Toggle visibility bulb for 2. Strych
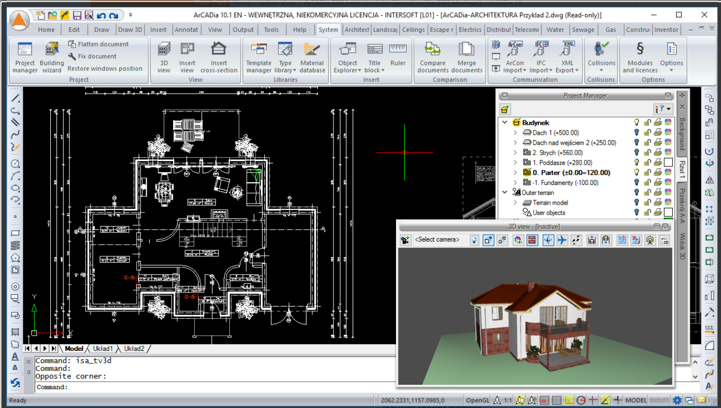This screenshot has height=408, width=721. pyautogui.click(x=637, y=153)
